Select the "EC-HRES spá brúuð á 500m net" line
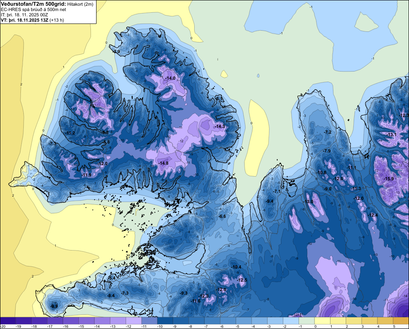Image resolution: width=409 pixels, height=329 pixels. pos(34,10)
